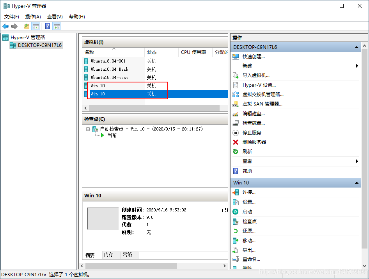Click the 设置 icon under Win 10
The height and width of the screenshot is (279, 369).
pos(236,202)
